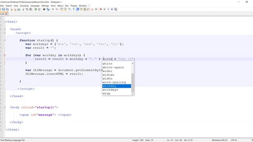Image resolution: width=253 pixels, height=142 pixels.
Task: Open the Language menu
Action: (x=35, y=6)
